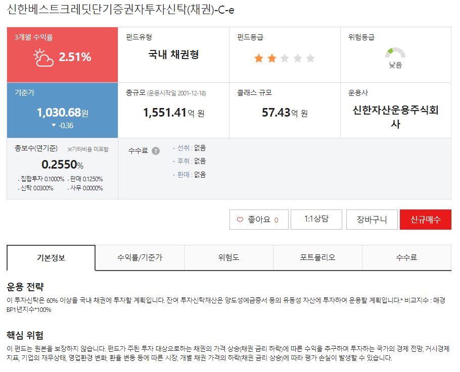Click the 국내 채권형 fund type text
This screenshot has width=460, height=372.
coord(173,55)
